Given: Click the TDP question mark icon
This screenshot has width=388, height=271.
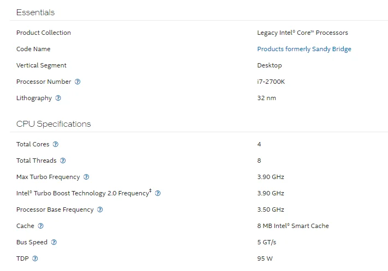Looking at the screenshot, I should pyautogui.click(x=35, y=258).
